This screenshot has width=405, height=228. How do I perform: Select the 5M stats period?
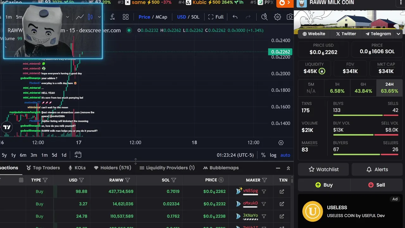(x=311, y=88)
